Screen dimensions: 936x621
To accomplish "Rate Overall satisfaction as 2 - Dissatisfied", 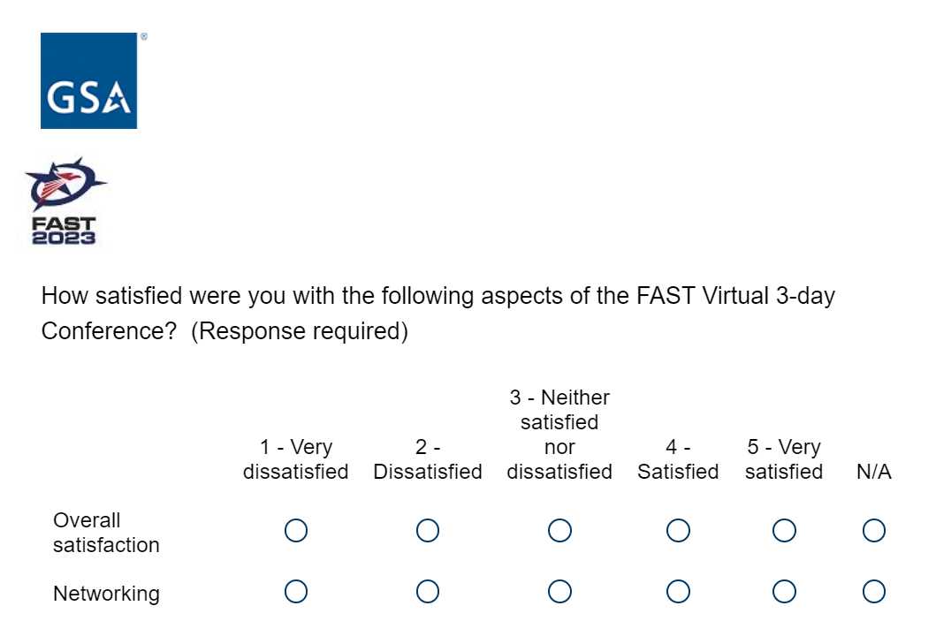I will tap(428, 531).
